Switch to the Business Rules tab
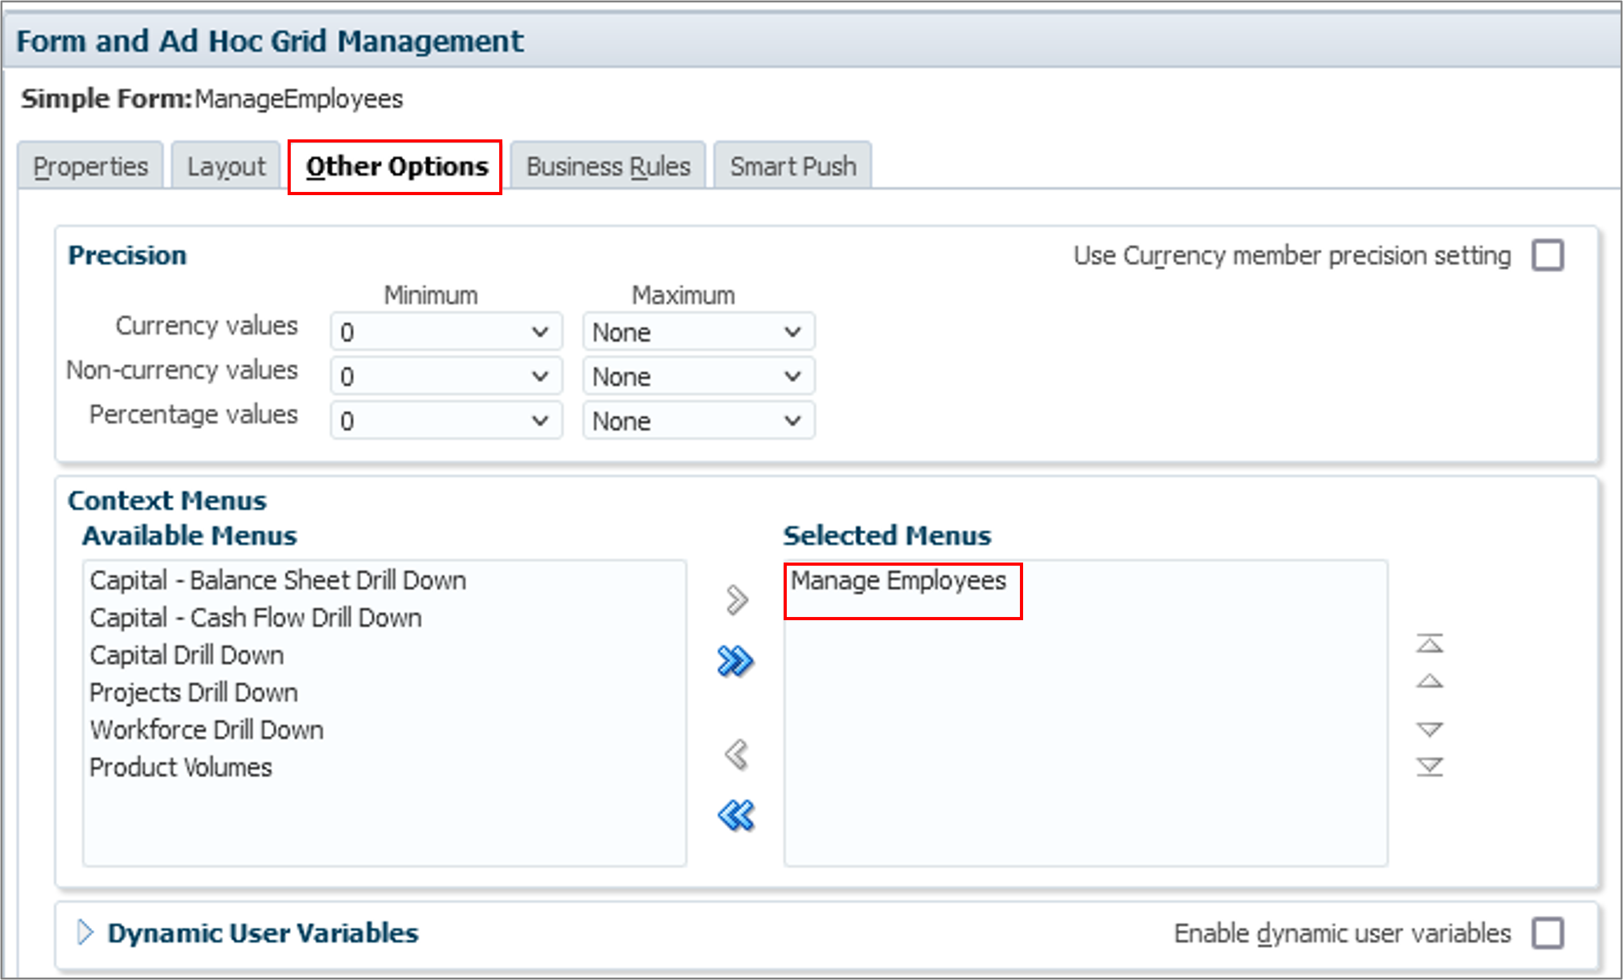This screenshot has width=1623, height=980. [608, 167]
